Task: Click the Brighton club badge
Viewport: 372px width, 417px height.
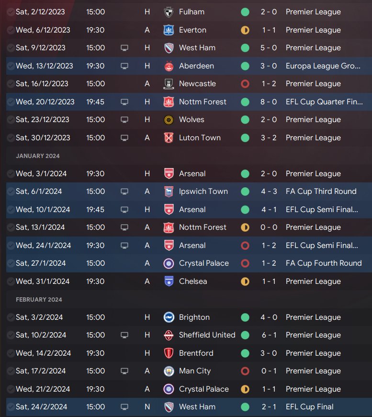Action: (x=169, y=317)
